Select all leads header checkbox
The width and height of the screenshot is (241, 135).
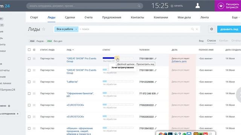point(29,50)
